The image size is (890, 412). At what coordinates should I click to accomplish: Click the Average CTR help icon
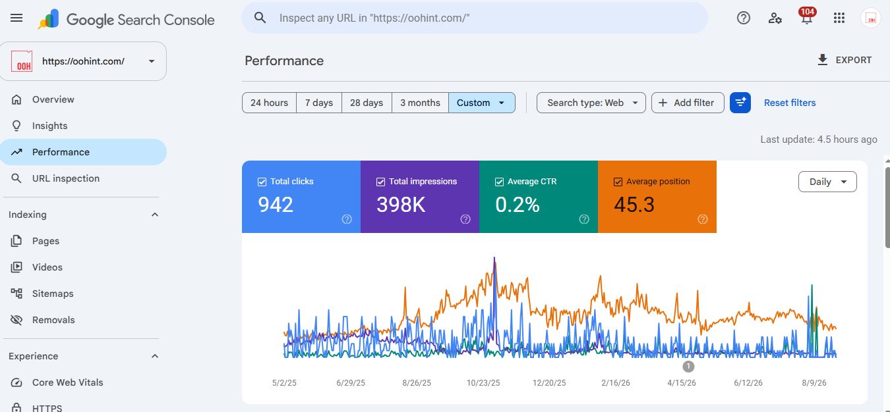pos(584,219)
